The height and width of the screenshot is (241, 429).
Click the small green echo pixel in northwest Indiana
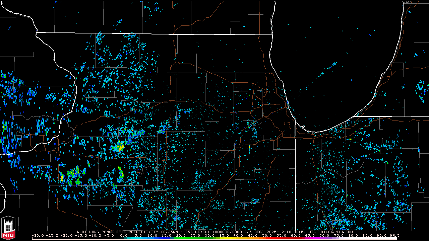tap(350, 139)
